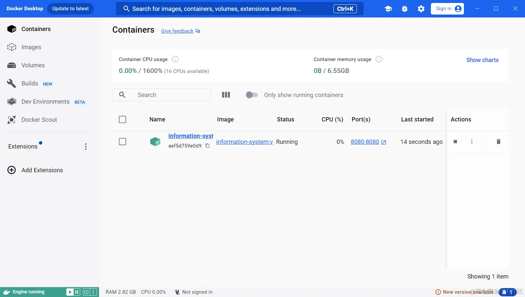Click the Extensions heading
Screen dimensions: 525x297
(x=23, y=147)
